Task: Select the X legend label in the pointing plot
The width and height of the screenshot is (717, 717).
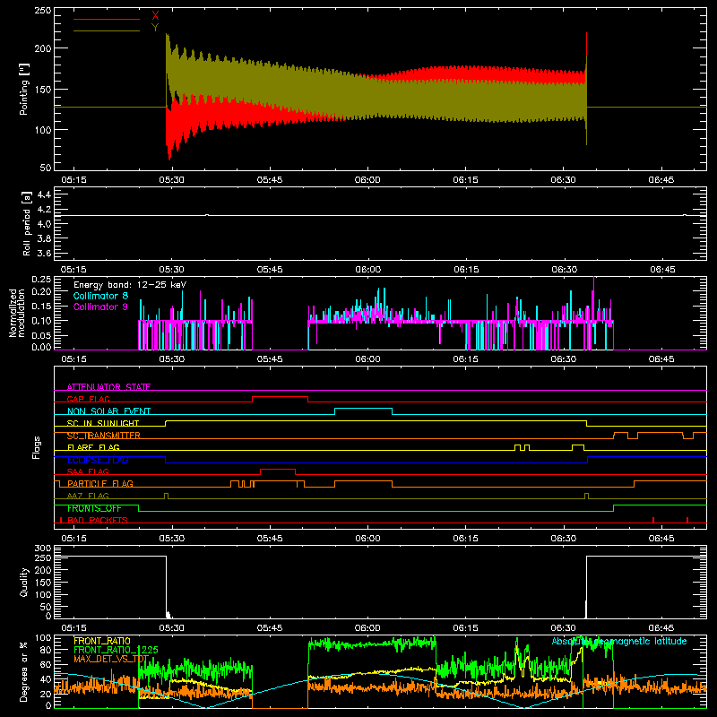Action: [x=155, y=16]
